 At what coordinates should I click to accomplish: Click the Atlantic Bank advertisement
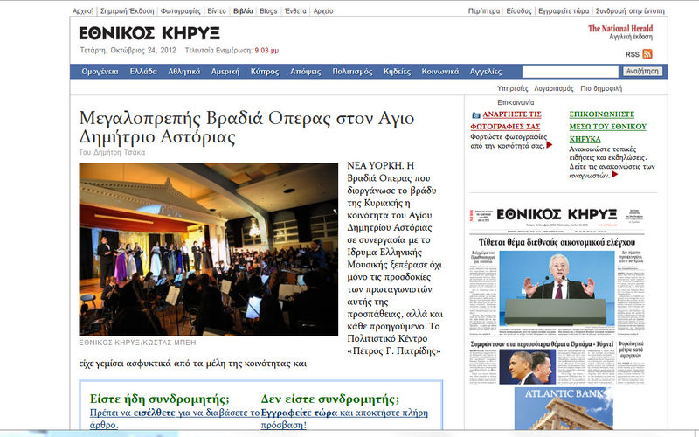pyautogui.click(x=564, y=408)
